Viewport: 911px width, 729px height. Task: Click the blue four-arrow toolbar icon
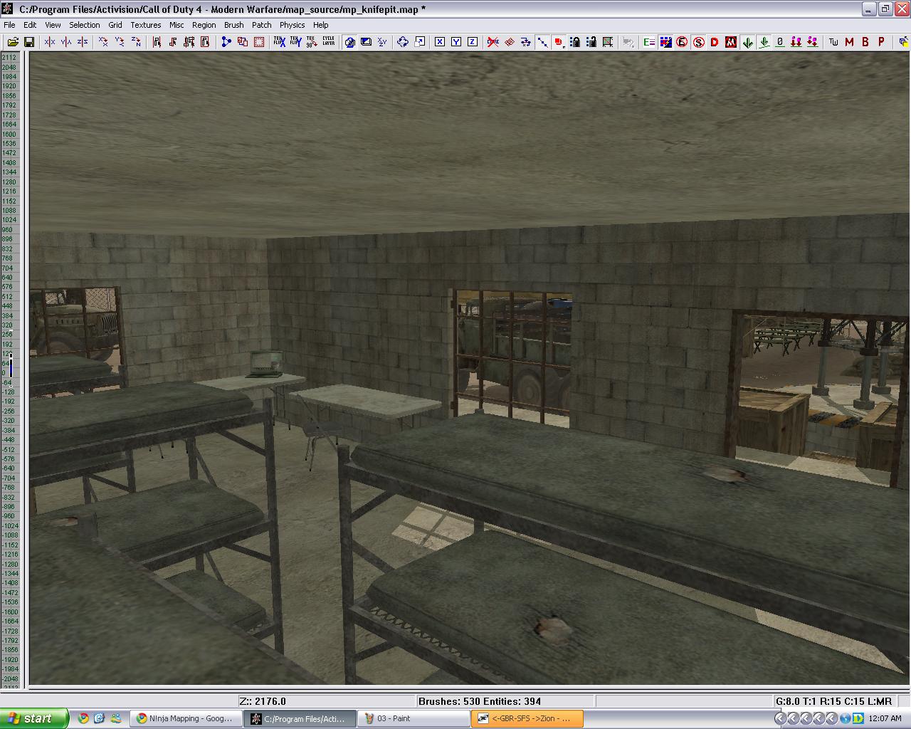[x=403, y=42]
